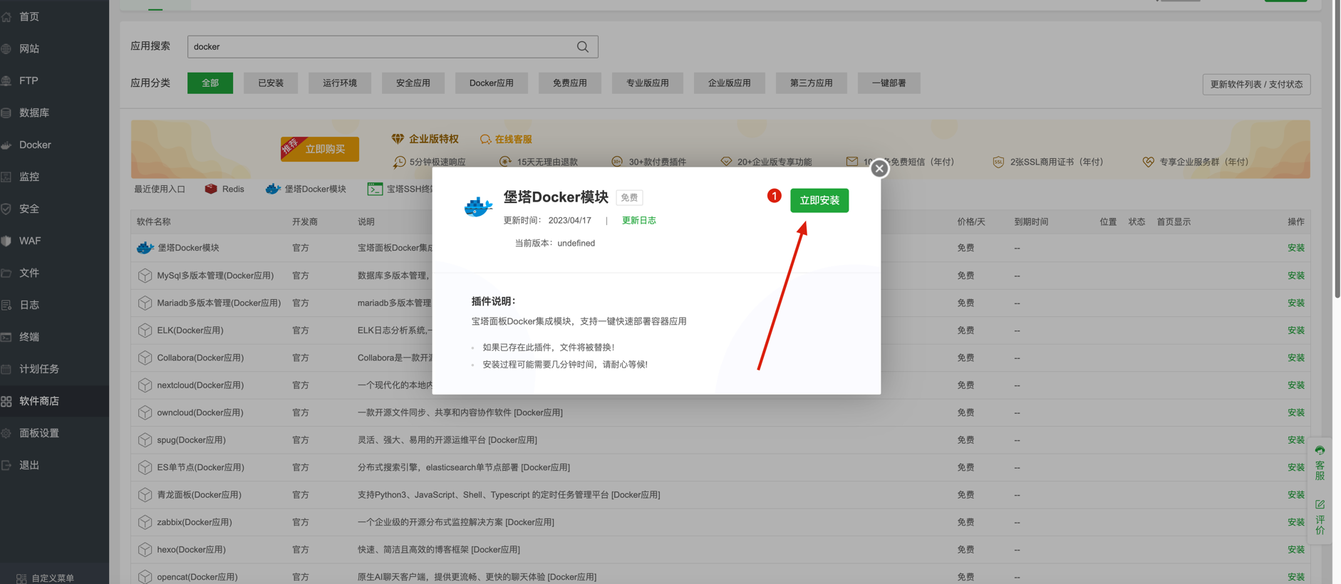This screenshot has height=584, width=1341.
Task: Select 专业版应用 category filter
Action: (x=648, y=83)
